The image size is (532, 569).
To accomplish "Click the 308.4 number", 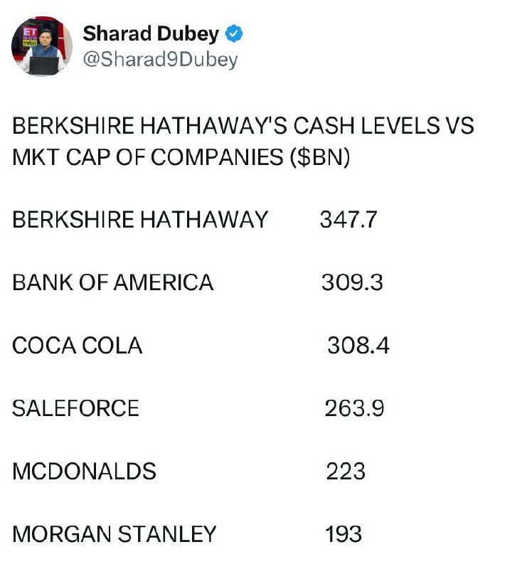I will tap(358, 345).
